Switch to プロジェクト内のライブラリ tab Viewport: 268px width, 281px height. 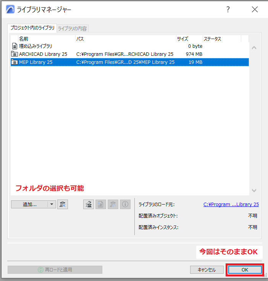click(x=32, y=28)
